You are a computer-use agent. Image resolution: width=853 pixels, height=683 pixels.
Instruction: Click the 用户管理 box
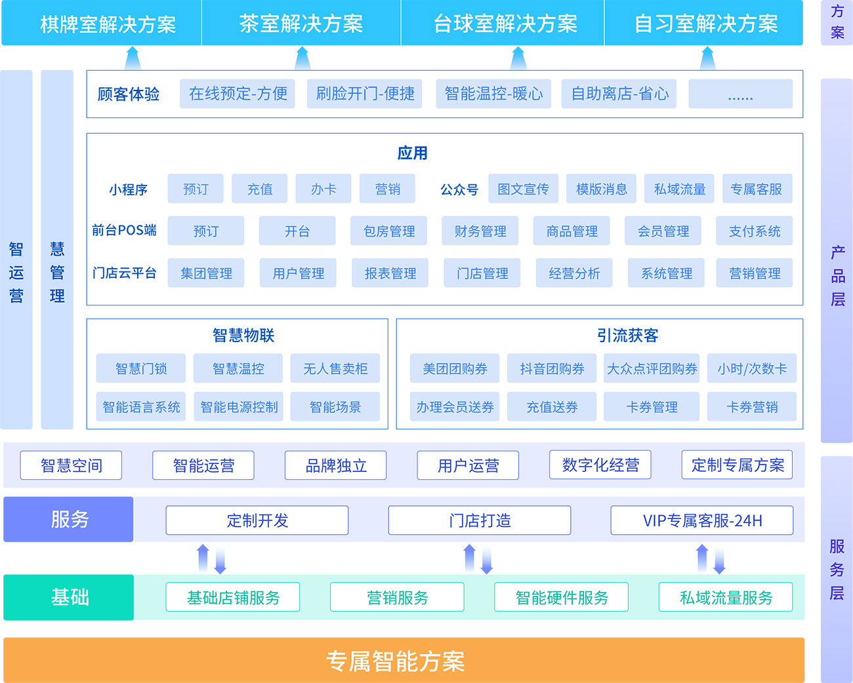[x=299, y=273]
